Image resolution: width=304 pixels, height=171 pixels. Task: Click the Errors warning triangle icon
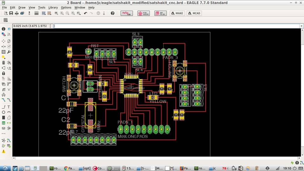tap(3, 151)
